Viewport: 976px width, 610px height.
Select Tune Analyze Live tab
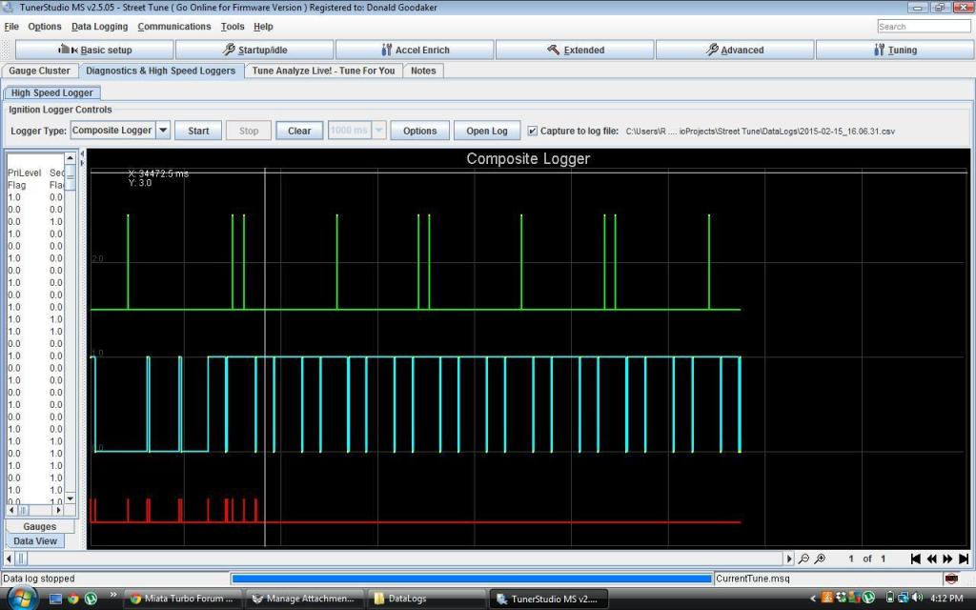(x=323, y=71)
